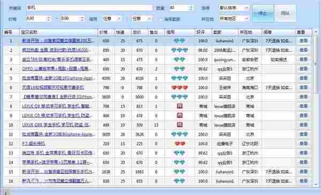Select row number 11 in the table

coord(11,134)
